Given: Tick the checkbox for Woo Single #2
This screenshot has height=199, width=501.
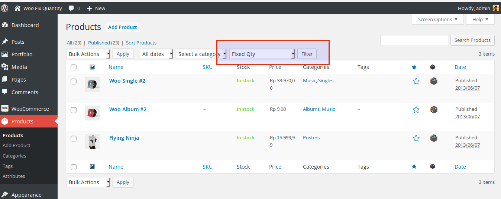Looking at the screenshot, I should pyautogui.click(x=74, y=82).
